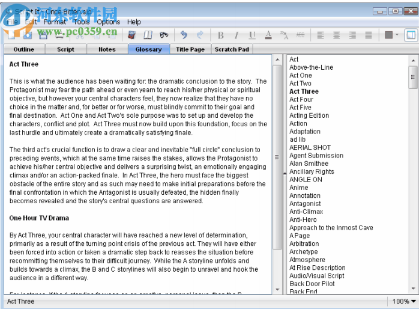
Task: Select 'Acting Edition' glossary entry
Action: [309, 115]
